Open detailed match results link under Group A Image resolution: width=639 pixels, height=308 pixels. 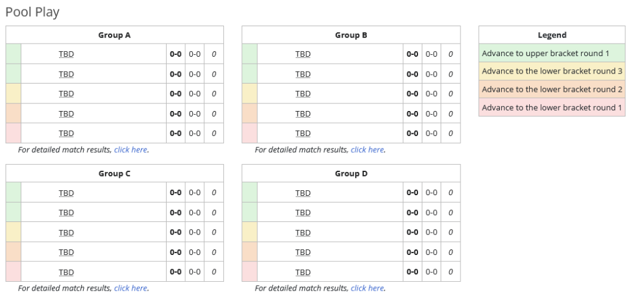(131, 150)
